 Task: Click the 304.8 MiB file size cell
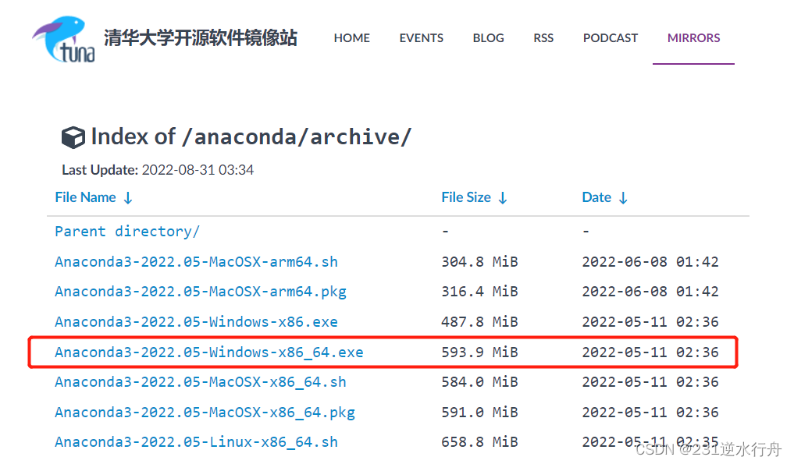[479, 261]
